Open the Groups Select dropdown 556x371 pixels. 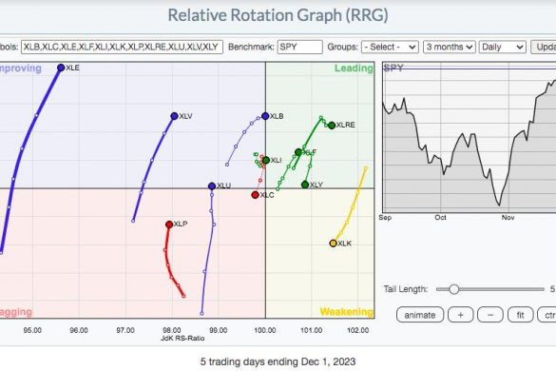coord(390,47)
